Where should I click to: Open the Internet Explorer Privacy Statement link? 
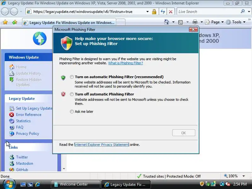tap(101, 145)
